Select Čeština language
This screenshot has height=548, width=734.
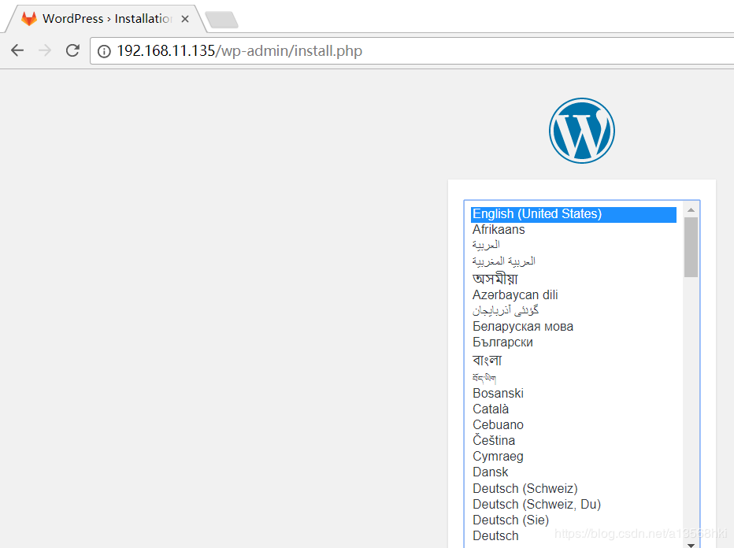[x=573, y=440]
